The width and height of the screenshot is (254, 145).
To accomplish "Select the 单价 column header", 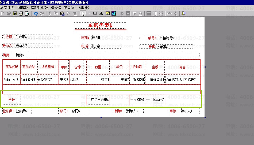I will tap(120, 67).
